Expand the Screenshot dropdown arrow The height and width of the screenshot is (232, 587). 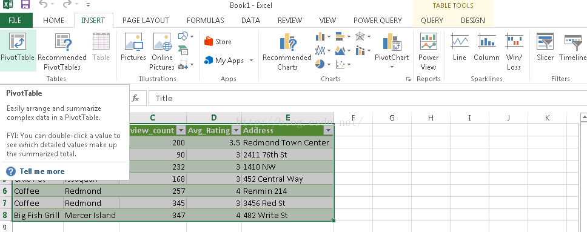pyautogui.click(x=192, y=65)
